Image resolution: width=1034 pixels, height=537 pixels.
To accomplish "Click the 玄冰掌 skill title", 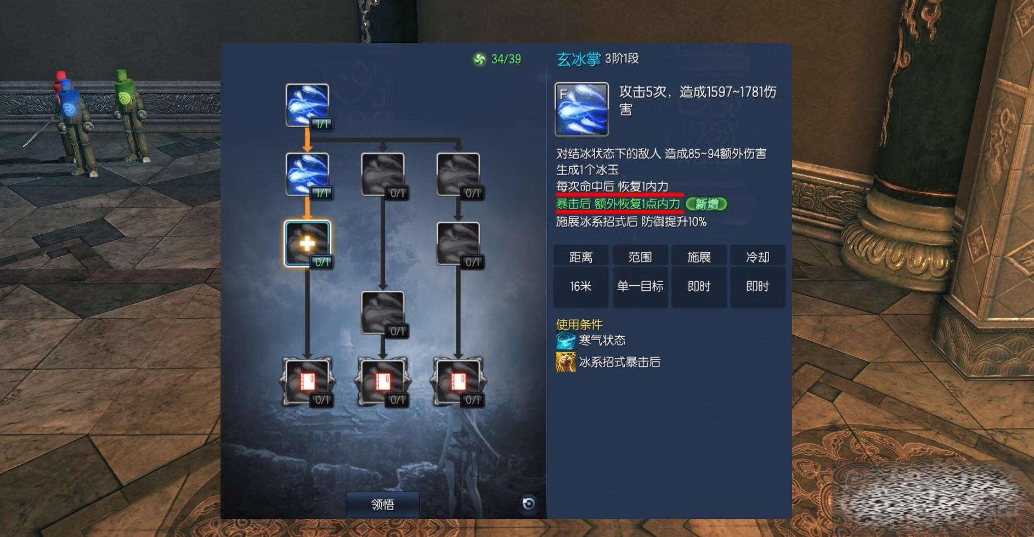I will 579,59.
